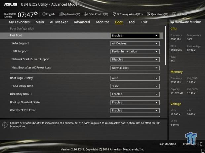The width and height of the screenshot is (205, 153).
Task: Click the Quick Note pencil icon
Action: tap(148, 14)
